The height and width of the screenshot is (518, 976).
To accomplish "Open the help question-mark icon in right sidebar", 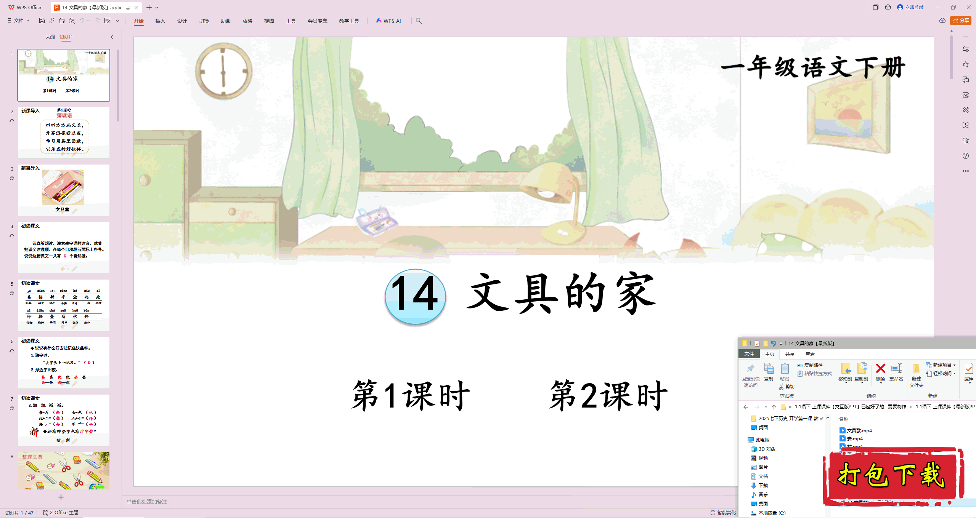I will tap(965, 156).
